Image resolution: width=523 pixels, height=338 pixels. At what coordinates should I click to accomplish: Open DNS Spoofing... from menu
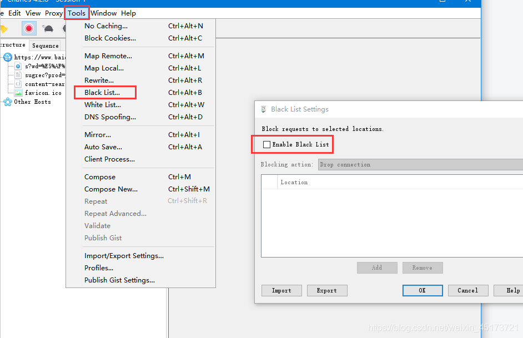(140, 117)
